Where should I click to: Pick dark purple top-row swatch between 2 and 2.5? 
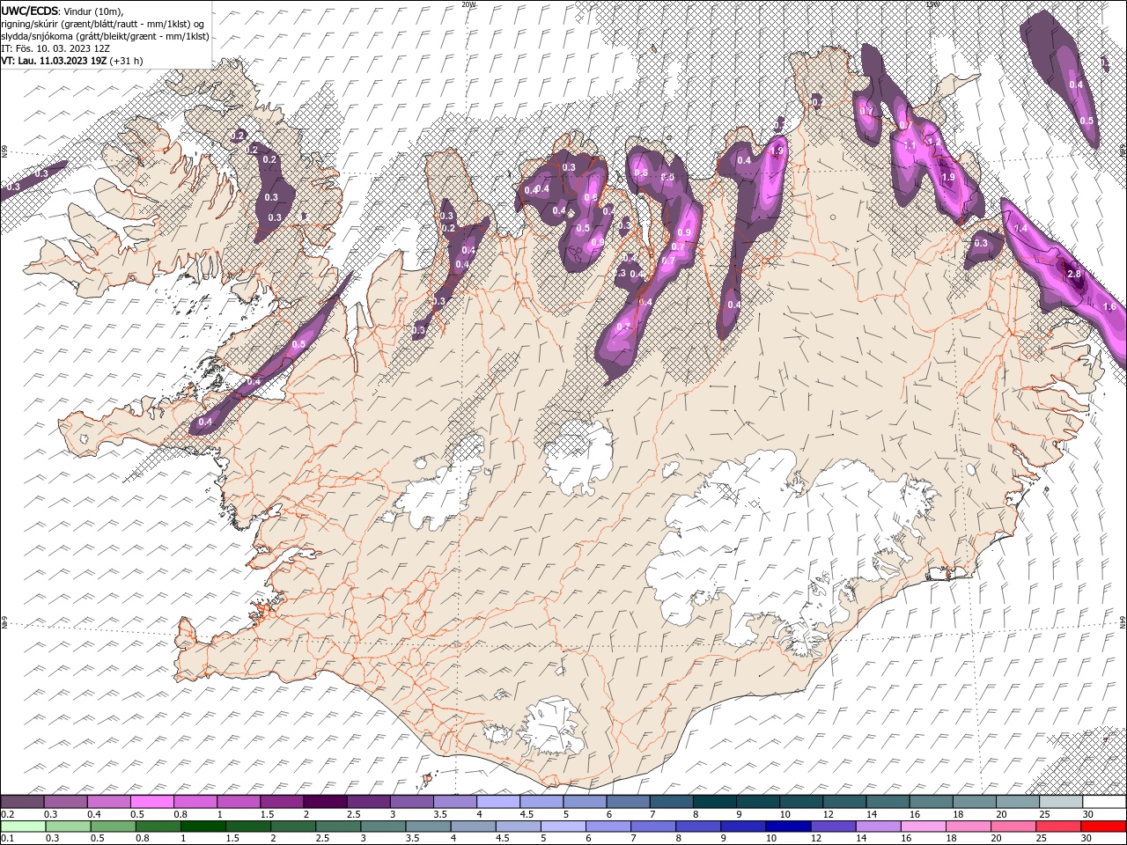pyautogui.click(x=325, y=802)
